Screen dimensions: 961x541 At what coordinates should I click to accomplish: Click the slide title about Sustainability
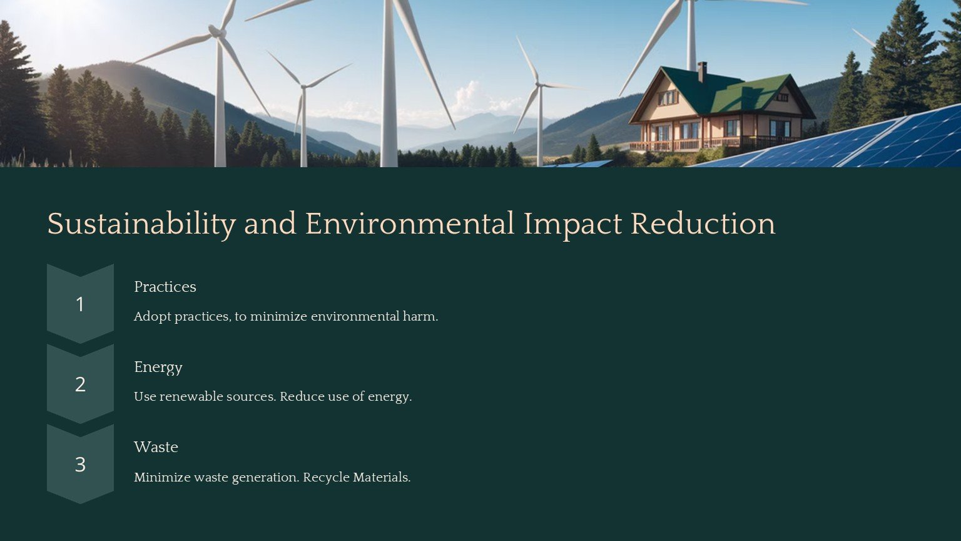click(411, 224)
